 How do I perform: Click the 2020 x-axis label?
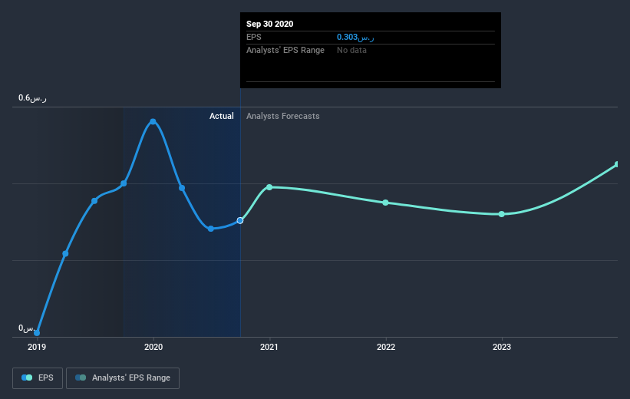pyautogui.click(x=153, y=347)
